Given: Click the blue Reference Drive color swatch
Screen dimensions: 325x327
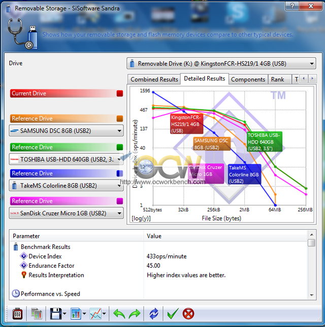Looking at the screenshot, I should pos(120,173).
